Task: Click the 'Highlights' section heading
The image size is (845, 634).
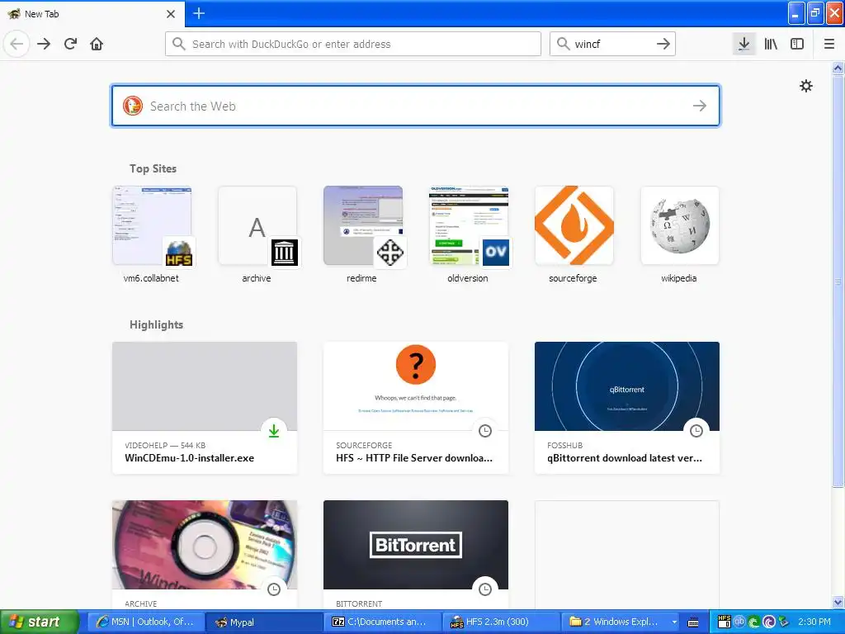Action: point(156,324)
